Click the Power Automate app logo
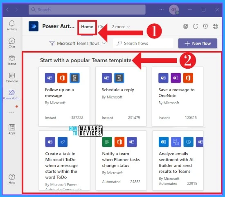This screenshot has height=197, width=225. [x=34, y=26]
